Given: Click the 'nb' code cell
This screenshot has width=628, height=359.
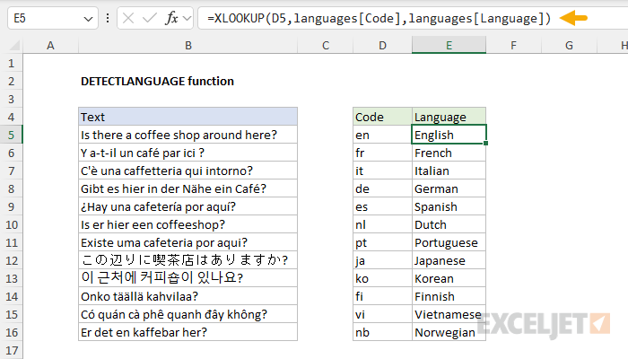Looking at the screenshot, I should point(382,332).
